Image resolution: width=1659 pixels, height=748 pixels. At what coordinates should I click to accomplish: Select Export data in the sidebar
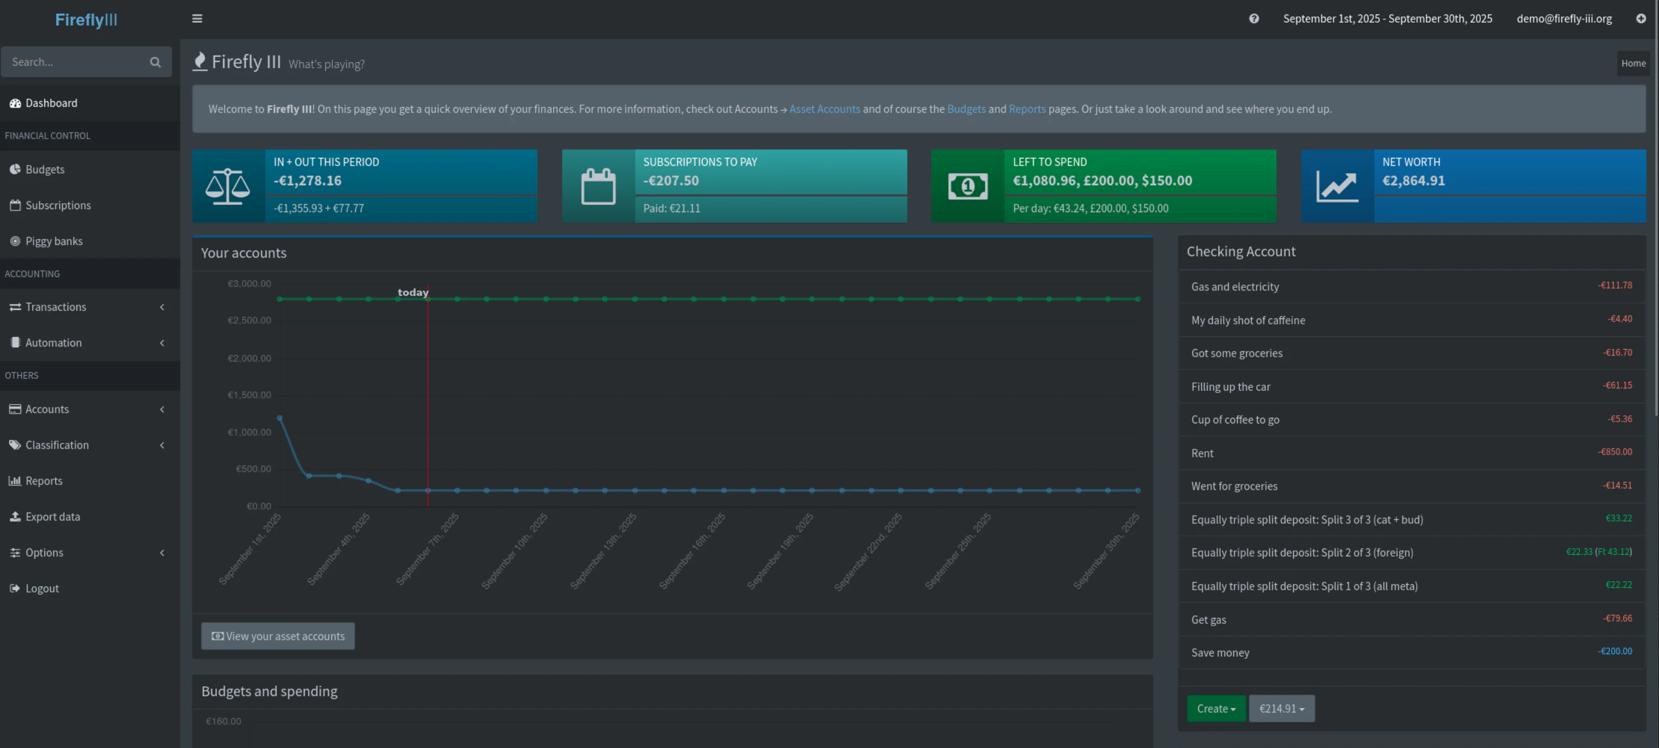pyautogui.click(x=90, y=517)
